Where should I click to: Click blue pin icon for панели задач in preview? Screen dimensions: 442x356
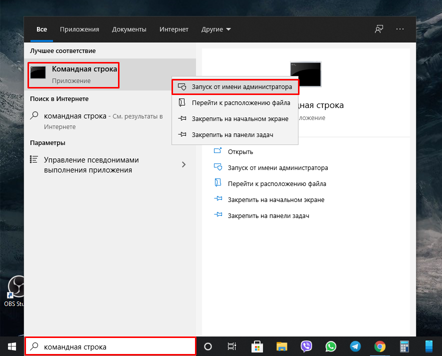(218, 214)
